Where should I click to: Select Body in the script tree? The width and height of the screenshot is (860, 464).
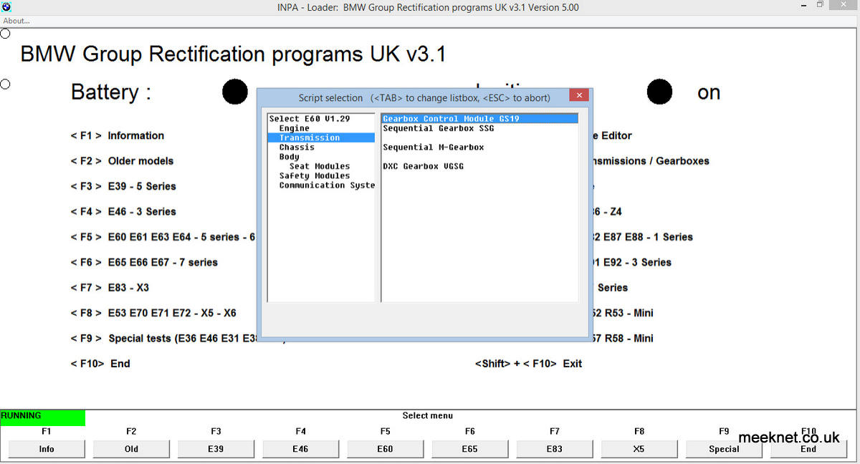[x=289, y=156]
